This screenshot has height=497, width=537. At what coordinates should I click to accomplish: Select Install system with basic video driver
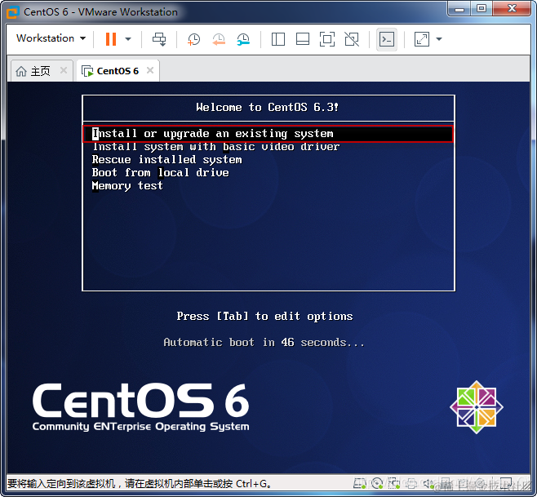point(216,147)
